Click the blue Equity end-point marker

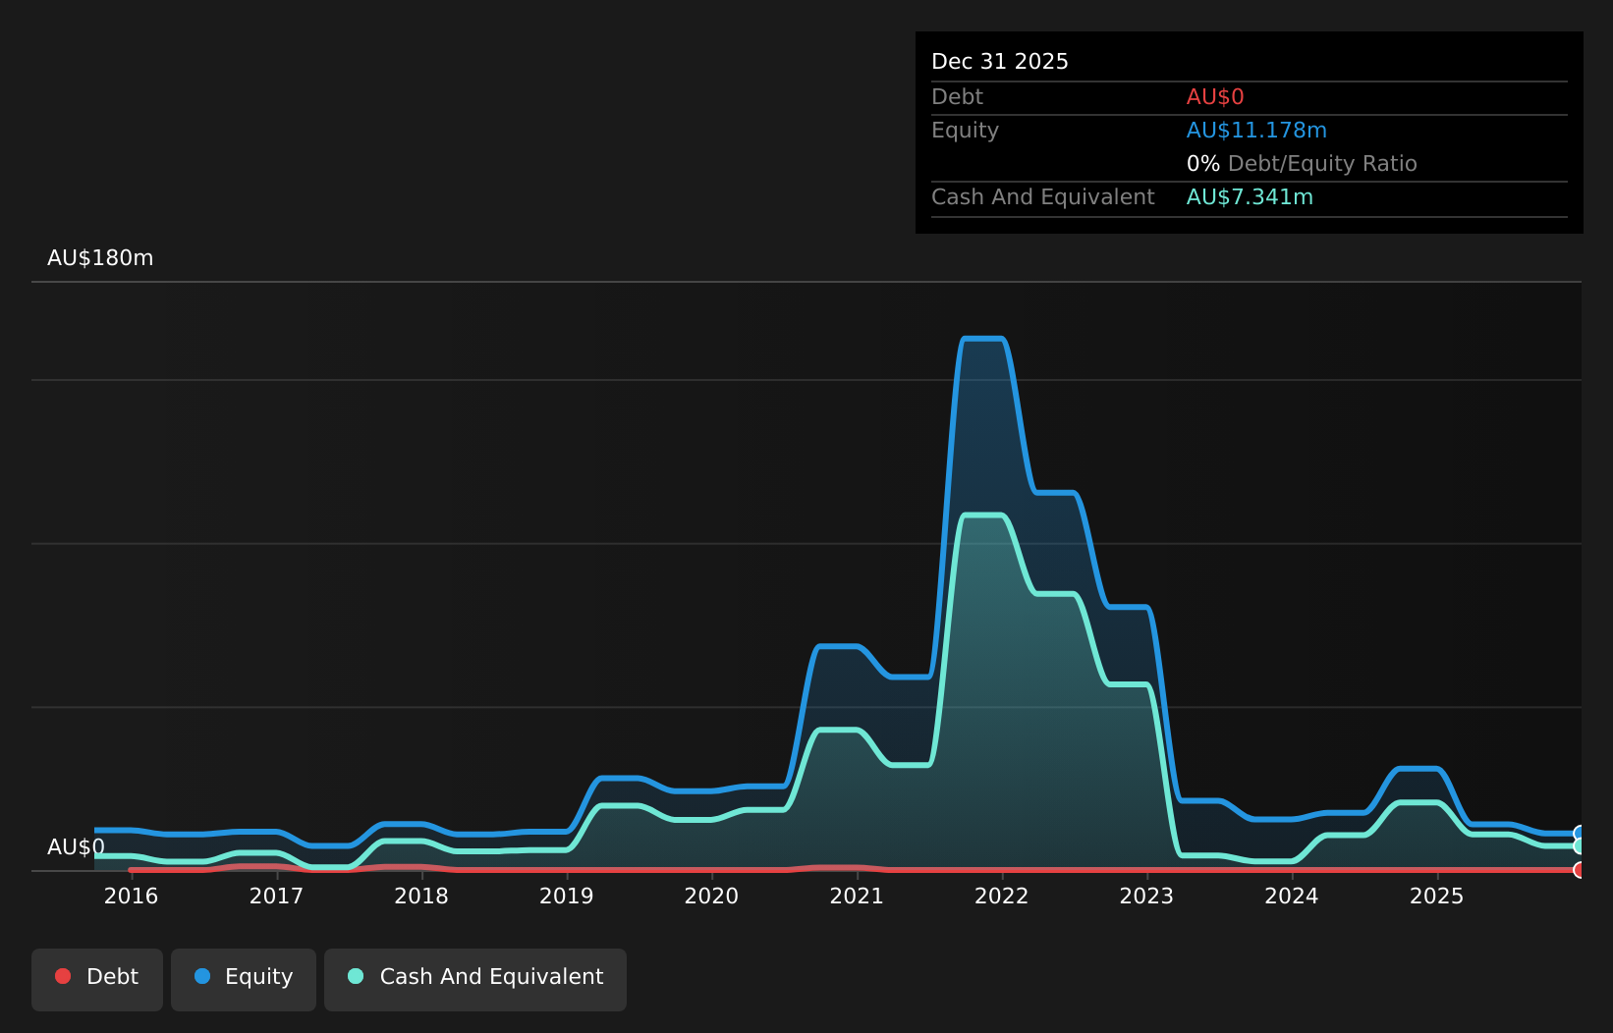pos(1580,834)
